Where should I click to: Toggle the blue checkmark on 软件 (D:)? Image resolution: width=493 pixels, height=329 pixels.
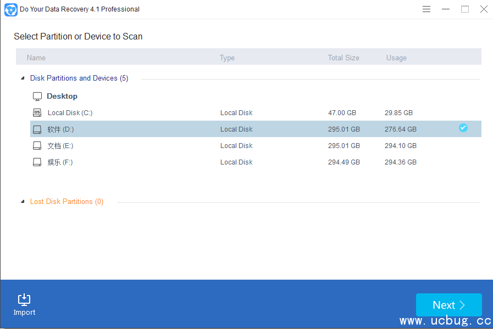click(463, 128)
